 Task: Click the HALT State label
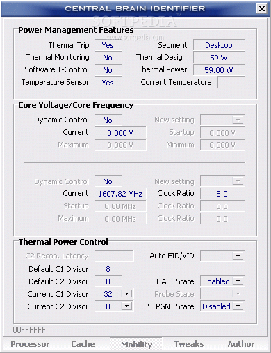[x=175, y=281]
